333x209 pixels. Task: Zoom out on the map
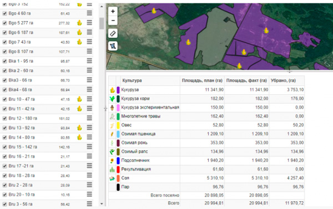[113, 21]
